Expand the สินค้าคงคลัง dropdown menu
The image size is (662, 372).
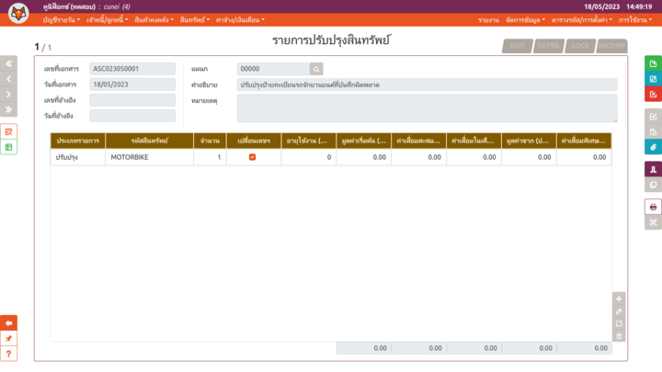click(x=154, y=20)
